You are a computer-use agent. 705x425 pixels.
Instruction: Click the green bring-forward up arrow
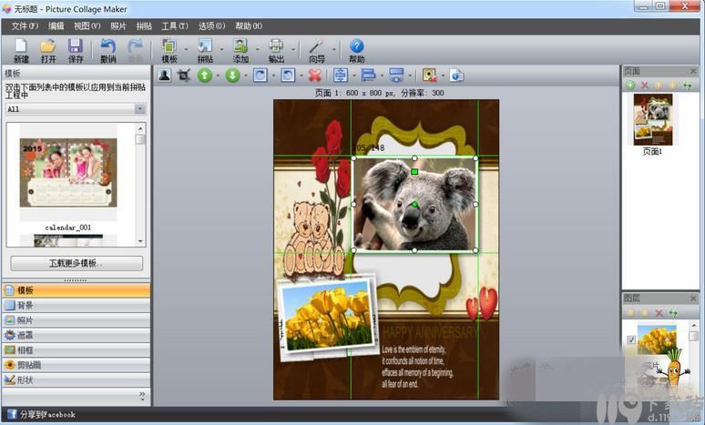(205, 75)
